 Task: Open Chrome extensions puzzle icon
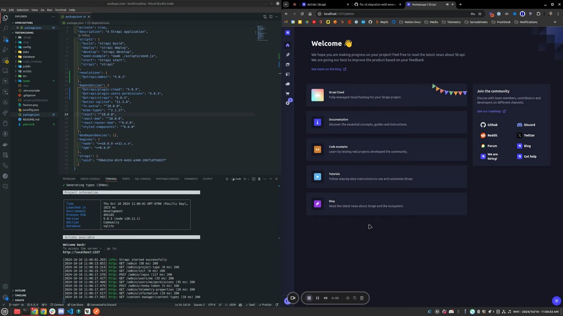(538, 14)
